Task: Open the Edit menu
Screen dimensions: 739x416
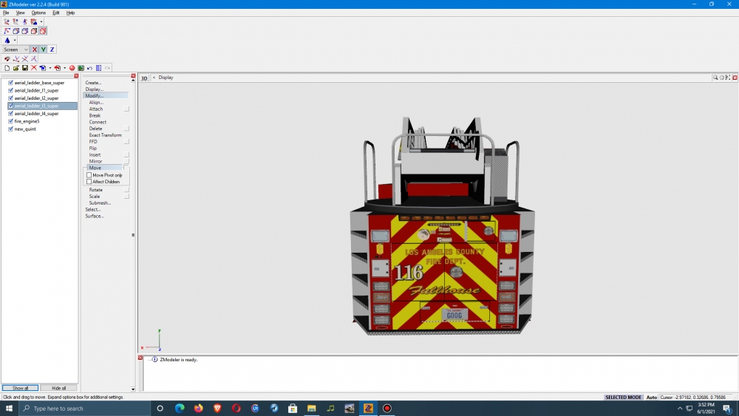Action: (56, 13)
